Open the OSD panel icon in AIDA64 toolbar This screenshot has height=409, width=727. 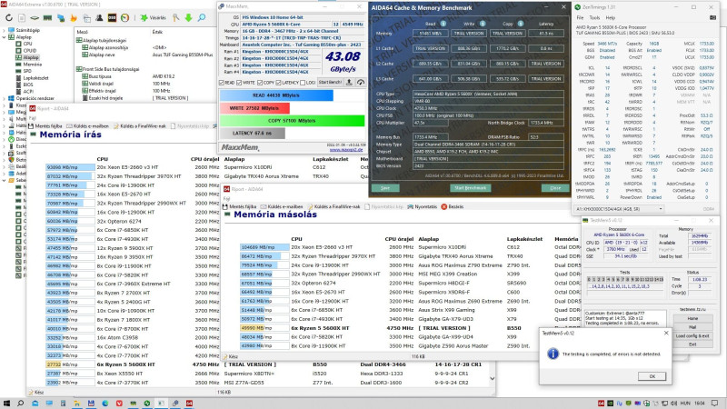(x=112, y=17)
